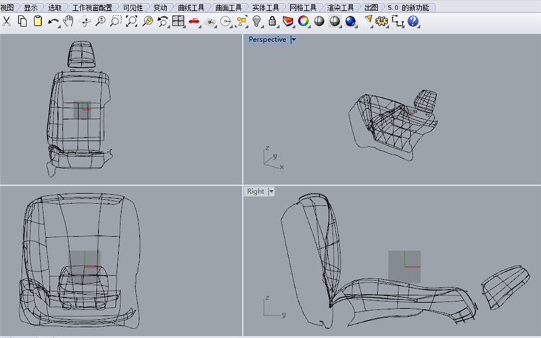The width and height of the screenshot is (541, 338).
Task: Click the blue help question mark button
Action: (413, 22)
